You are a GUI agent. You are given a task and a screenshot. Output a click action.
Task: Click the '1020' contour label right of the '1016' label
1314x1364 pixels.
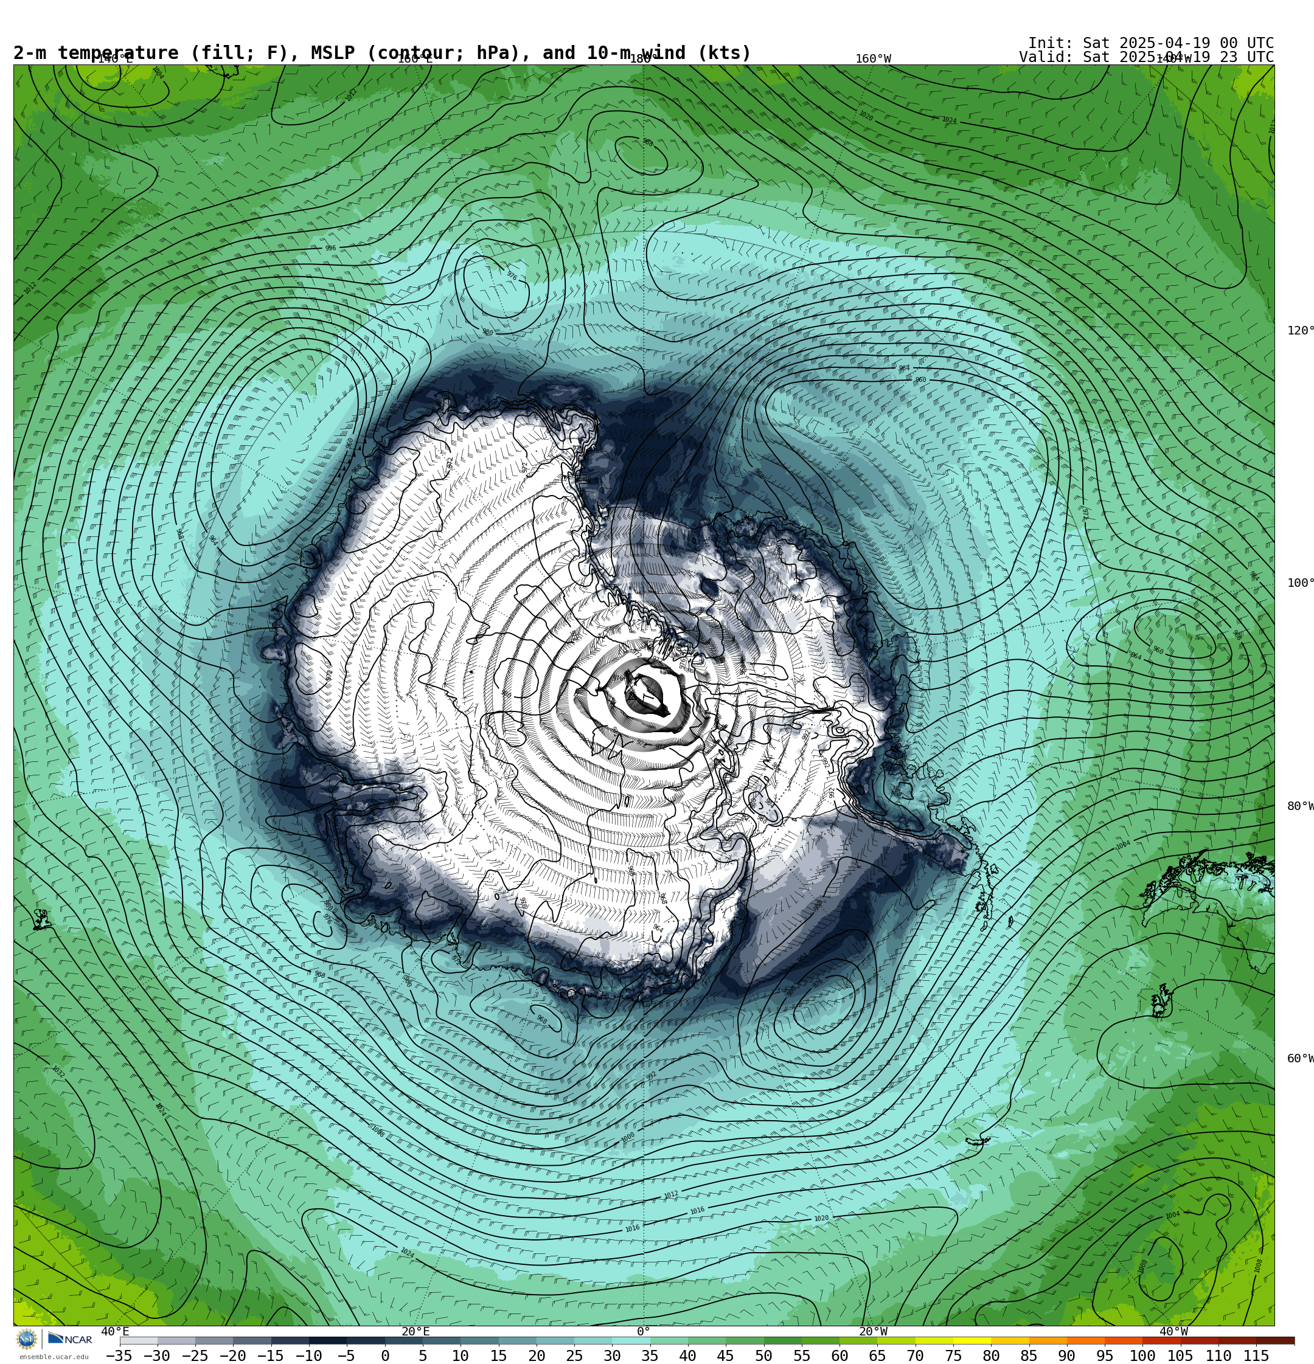822,1219
